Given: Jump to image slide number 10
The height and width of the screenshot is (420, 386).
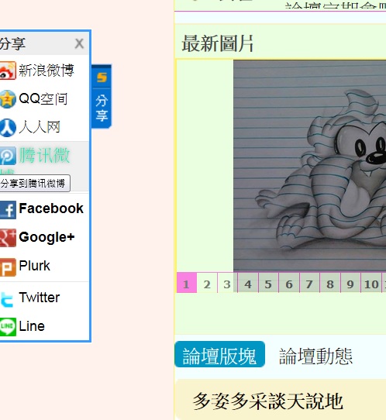Looking at the screenshot, I should point(371,284).
